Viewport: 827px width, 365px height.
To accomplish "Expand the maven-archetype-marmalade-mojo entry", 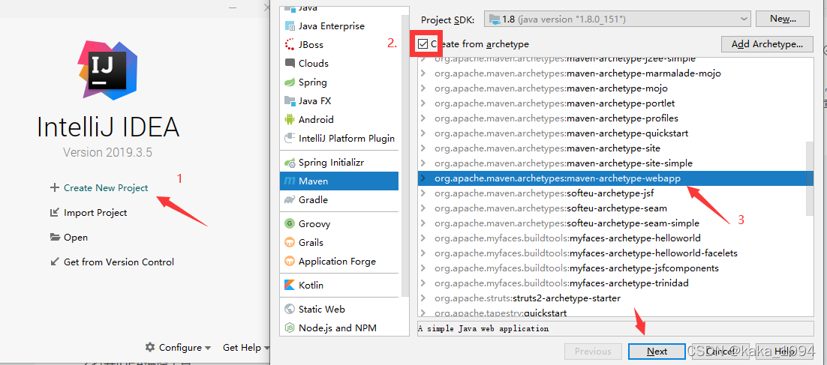I will (423, 73).
